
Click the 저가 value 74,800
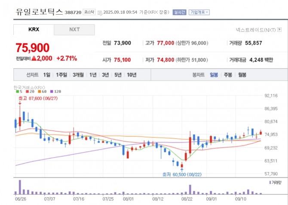(165, 60)
